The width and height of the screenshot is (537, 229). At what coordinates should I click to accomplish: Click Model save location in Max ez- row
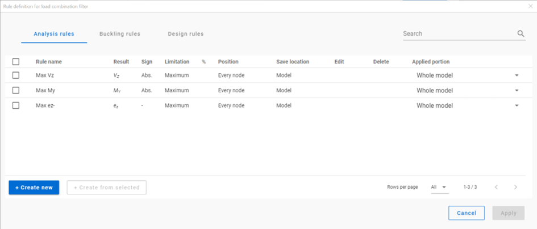[284, 105]
